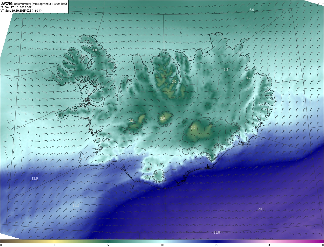The width and height of the screenshot is (324, 247).
Task: Click the '6.0' value label
Action: (x=252, y=10)
